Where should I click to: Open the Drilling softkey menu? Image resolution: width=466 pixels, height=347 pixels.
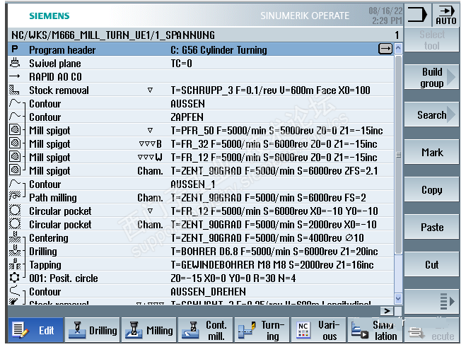click(92, 330)
